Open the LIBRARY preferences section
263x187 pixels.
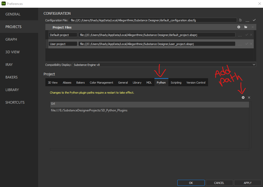click(x=19, y=90)
